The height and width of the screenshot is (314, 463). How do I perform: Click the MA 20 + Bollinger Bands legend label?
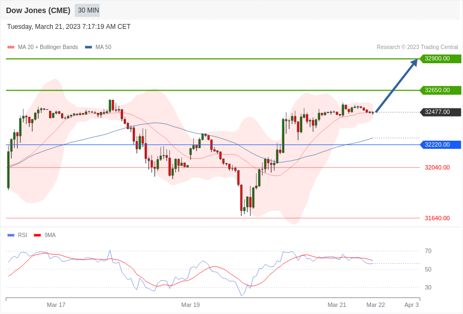coord(48,47)
